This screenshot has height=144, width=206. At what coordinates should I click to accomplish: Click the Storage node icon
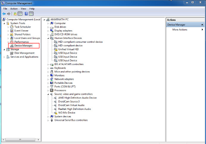pos(8,49)
